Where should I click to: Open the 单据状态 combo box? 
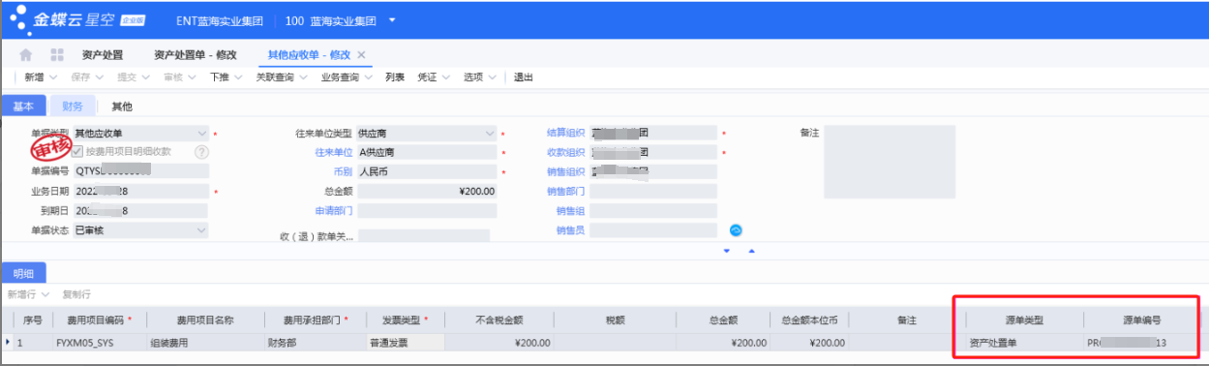coord(140,230)
